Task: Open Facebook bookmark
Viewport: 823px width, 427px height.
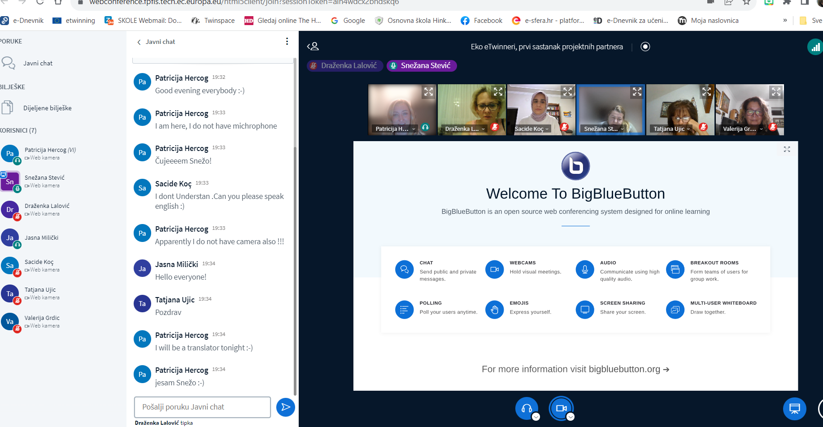Action: [482, 21]
